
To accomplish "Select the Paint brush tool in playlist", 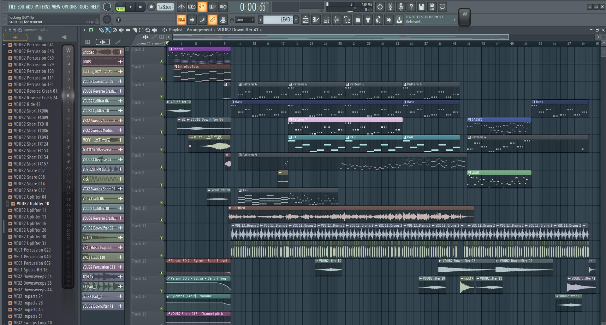I will tap(108, 30).
